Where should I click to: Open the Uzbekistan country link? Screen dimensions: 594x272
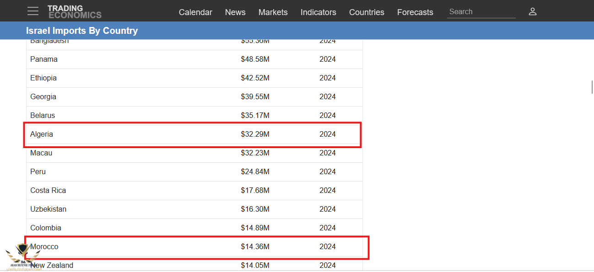pos(48,209)
